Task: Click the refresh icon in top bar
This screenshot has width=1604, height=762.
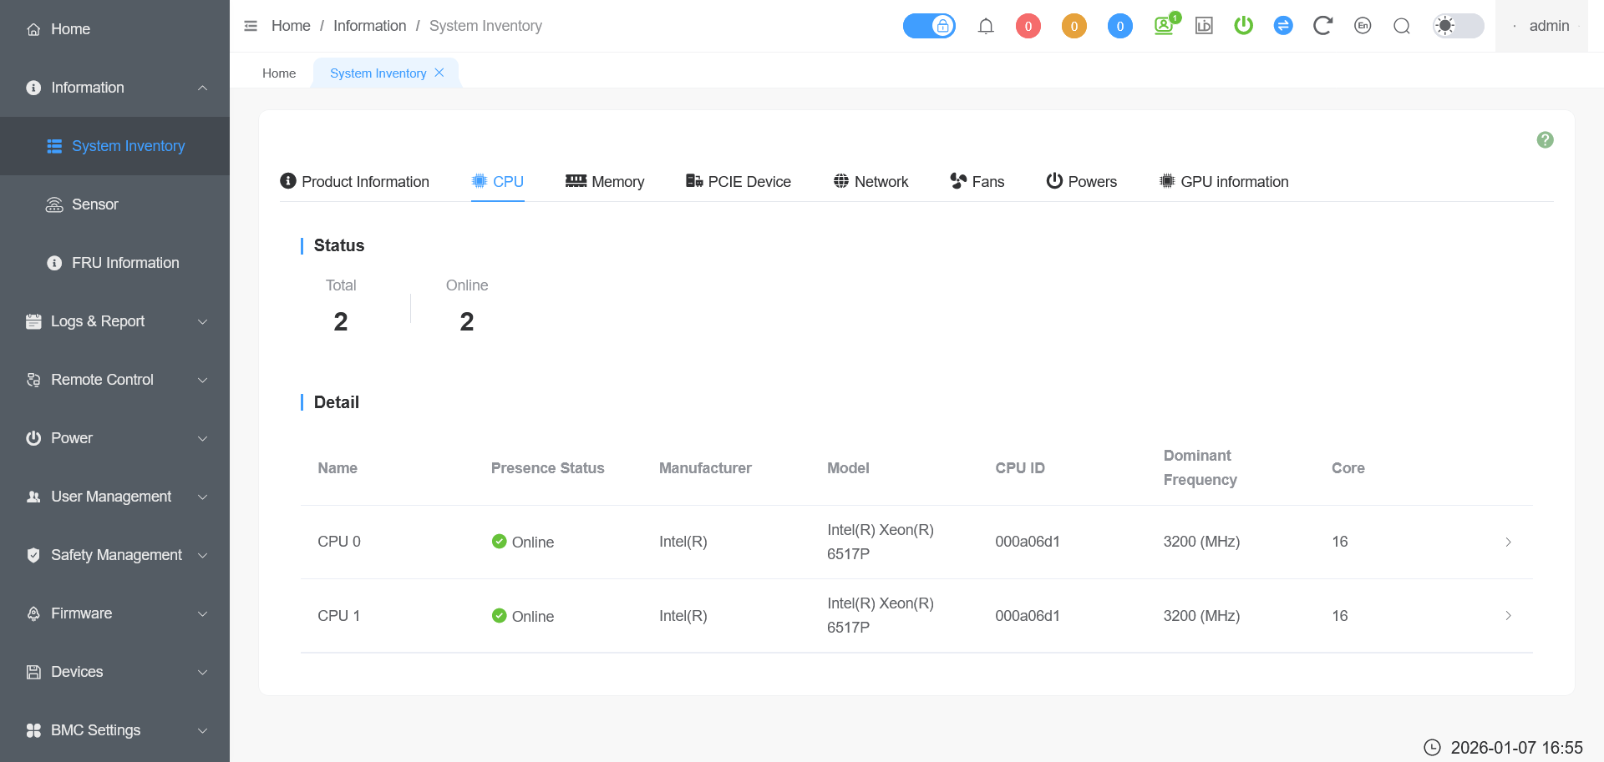Action: [1322, 26]
